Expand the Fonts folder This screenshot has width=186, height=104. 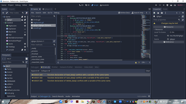4,69
